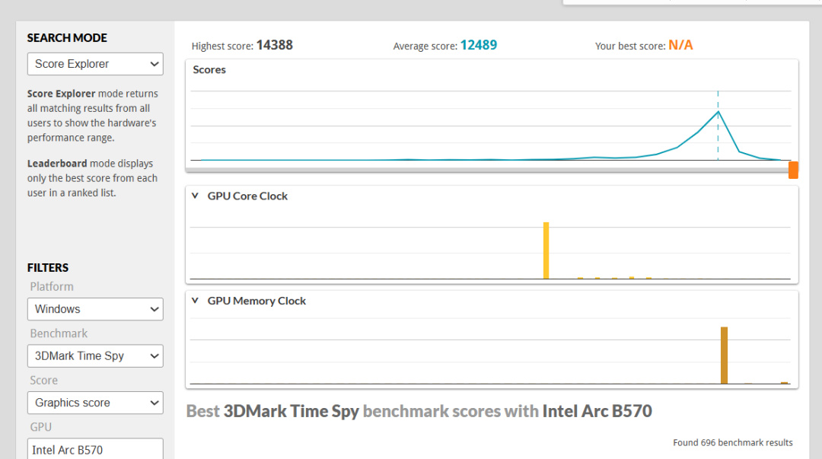Open the Windows platform dropdown
This screenshot has height=459, width=822.
95,309
